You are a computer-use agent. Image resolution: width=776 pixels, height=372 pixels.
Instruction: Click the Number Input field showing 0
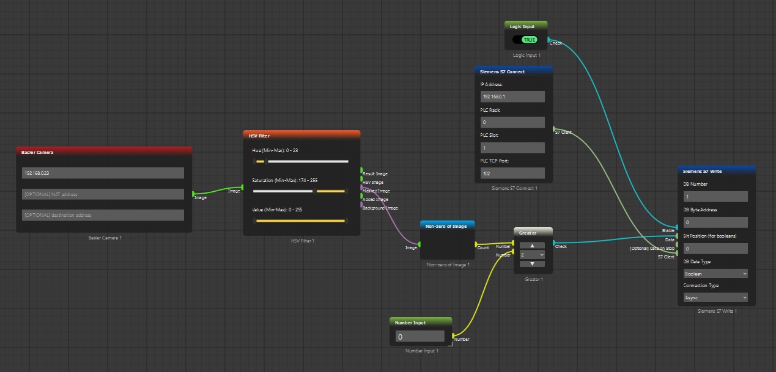[x=419, y=335]
